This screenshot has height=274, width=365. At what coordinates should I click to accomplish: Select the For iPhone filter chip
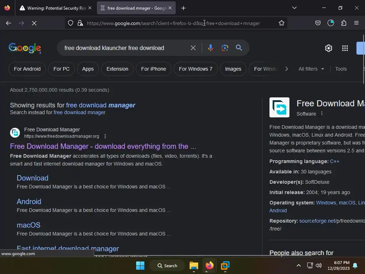point(154,69)
